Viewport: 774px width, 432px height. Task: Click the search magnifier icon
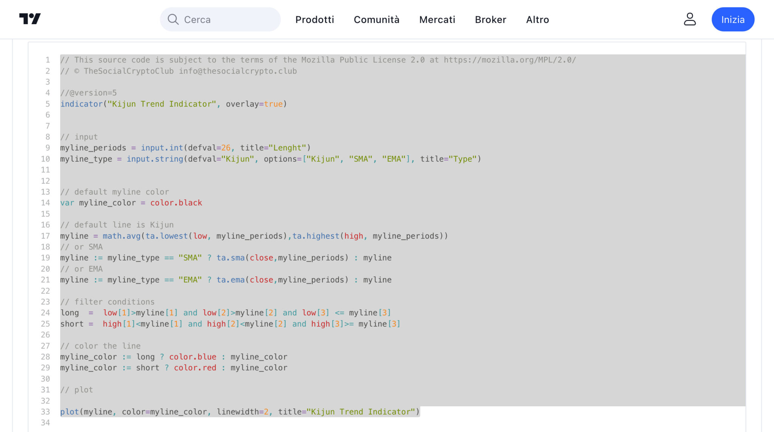pyautogui.click(x=173, y=19)
